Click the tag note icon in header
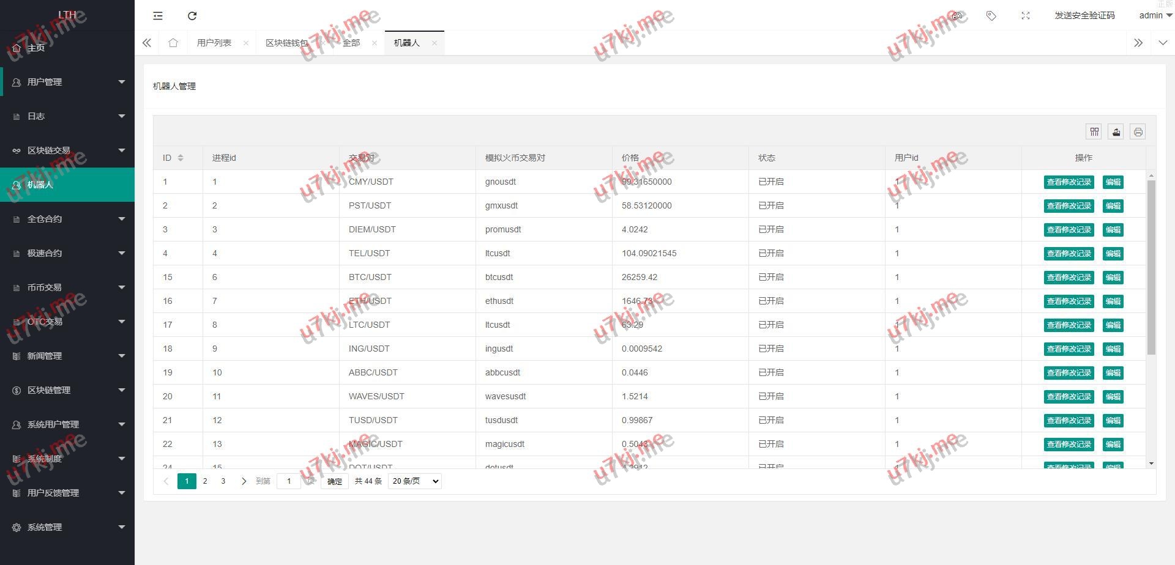This screenshot has width=1175, height=565. click(991, 16)
